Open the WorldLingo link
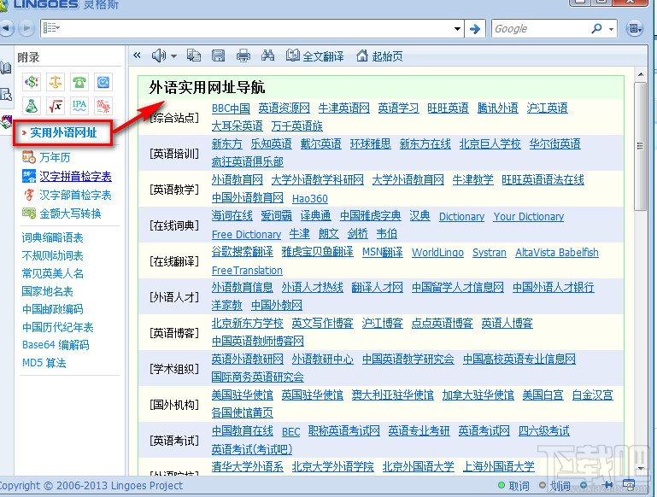The width and height of the screenshot is (657, 497). point(438,253)
